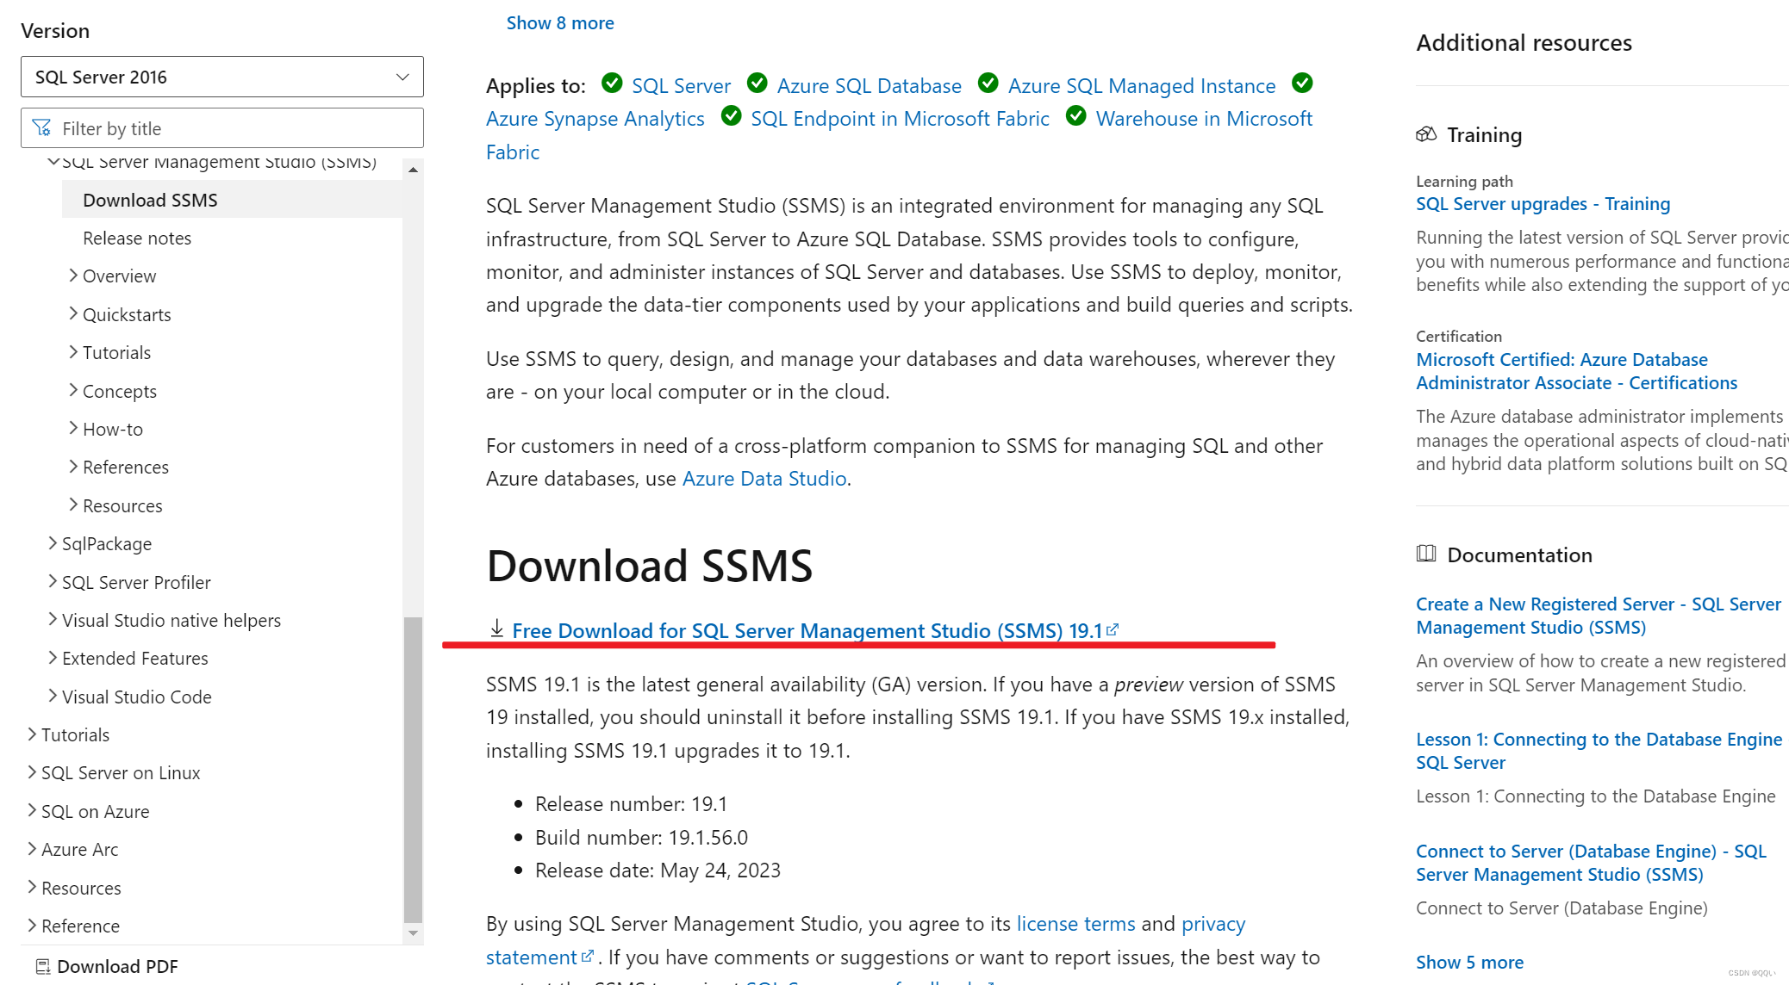The height and width of the screenshot is (985, 1789).
Task: Expand the Concepts tree node
Action: (x=74, y=391)
